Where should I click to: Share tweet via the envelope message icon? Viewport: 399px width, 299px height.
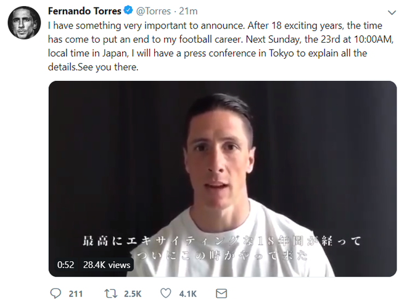(221, 293)
